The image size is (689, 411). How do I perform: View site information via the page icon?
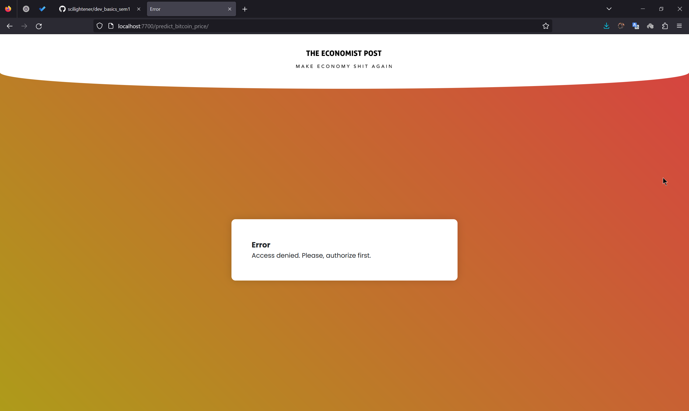(111, 26)
